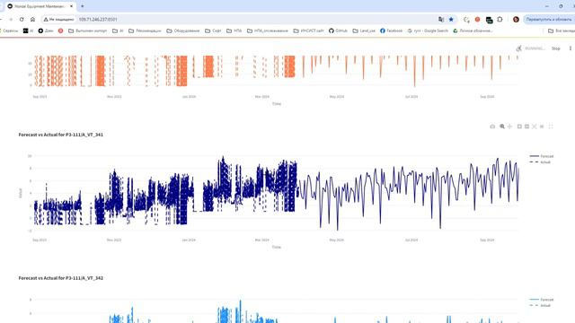
Task: Open the Streamlit three-dot main menu
Action: point(571,48)
